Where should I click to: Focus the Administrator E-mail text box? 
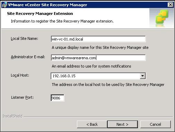click(98, 58)
